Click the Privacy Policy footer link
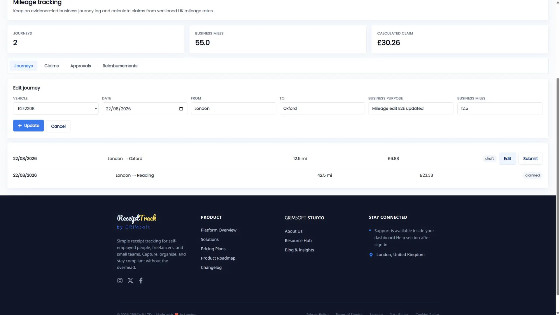 point(317,314)
